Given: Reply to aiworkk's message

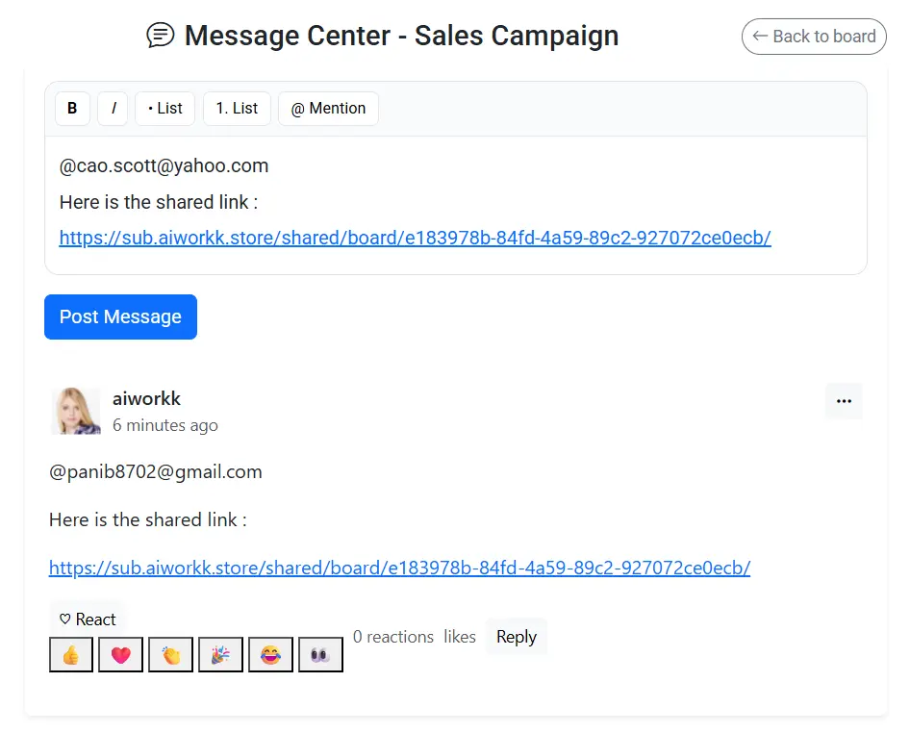Looking at the screenshot, I should coord(517,637).
